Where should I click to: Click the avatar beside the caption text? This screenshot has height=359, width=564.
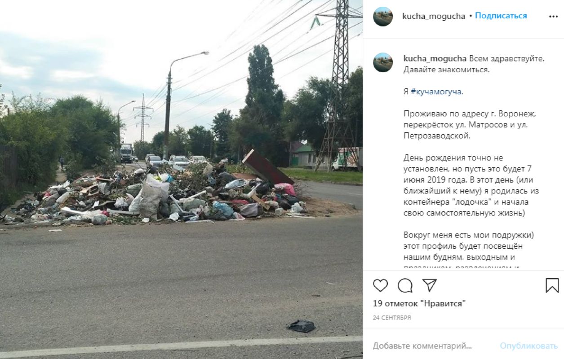coord(383,62)
